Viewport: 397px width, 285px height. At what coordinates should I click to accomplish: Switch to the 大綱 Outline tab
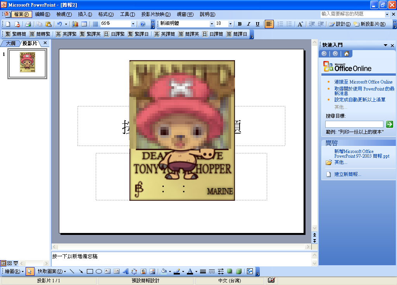[10, 43]
